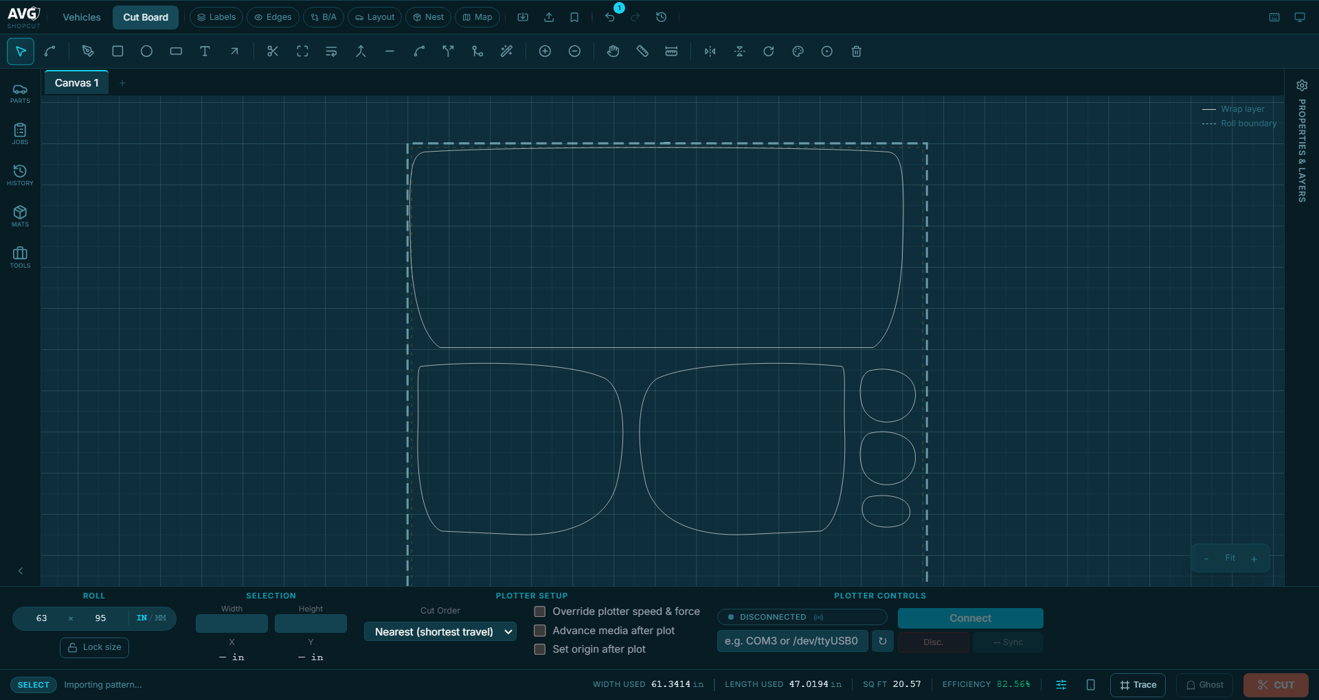Toggle the Lock size option
Image resolution: width=1319 pixels, height=700 pixels.
pos(94,647)
